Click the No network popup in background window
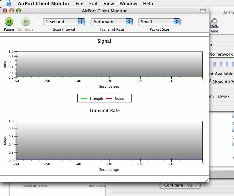 [x=222, y=54]
